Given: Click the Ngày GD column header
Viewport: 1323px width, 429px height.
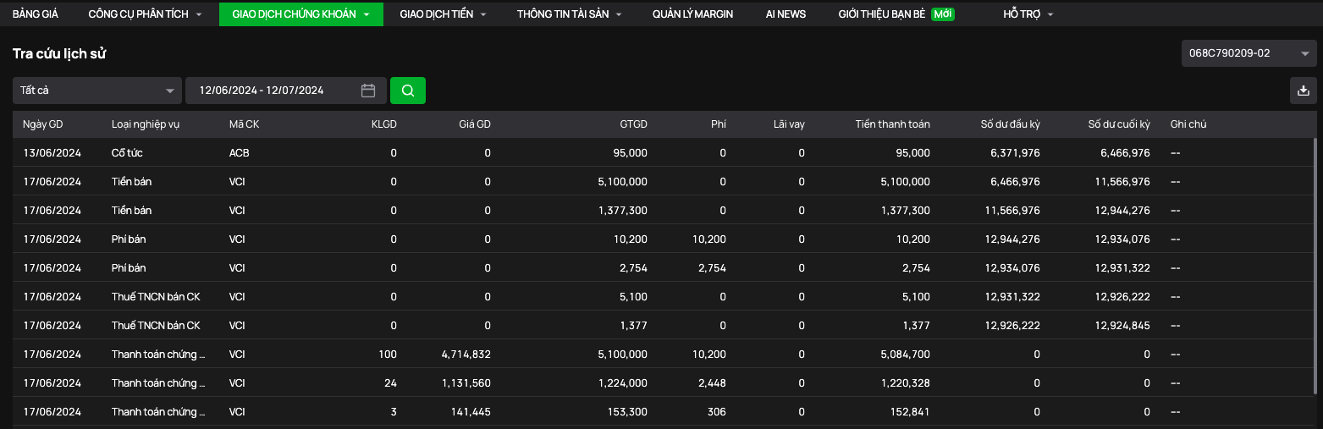Looking at the screenshot, I should coord(43,124).
